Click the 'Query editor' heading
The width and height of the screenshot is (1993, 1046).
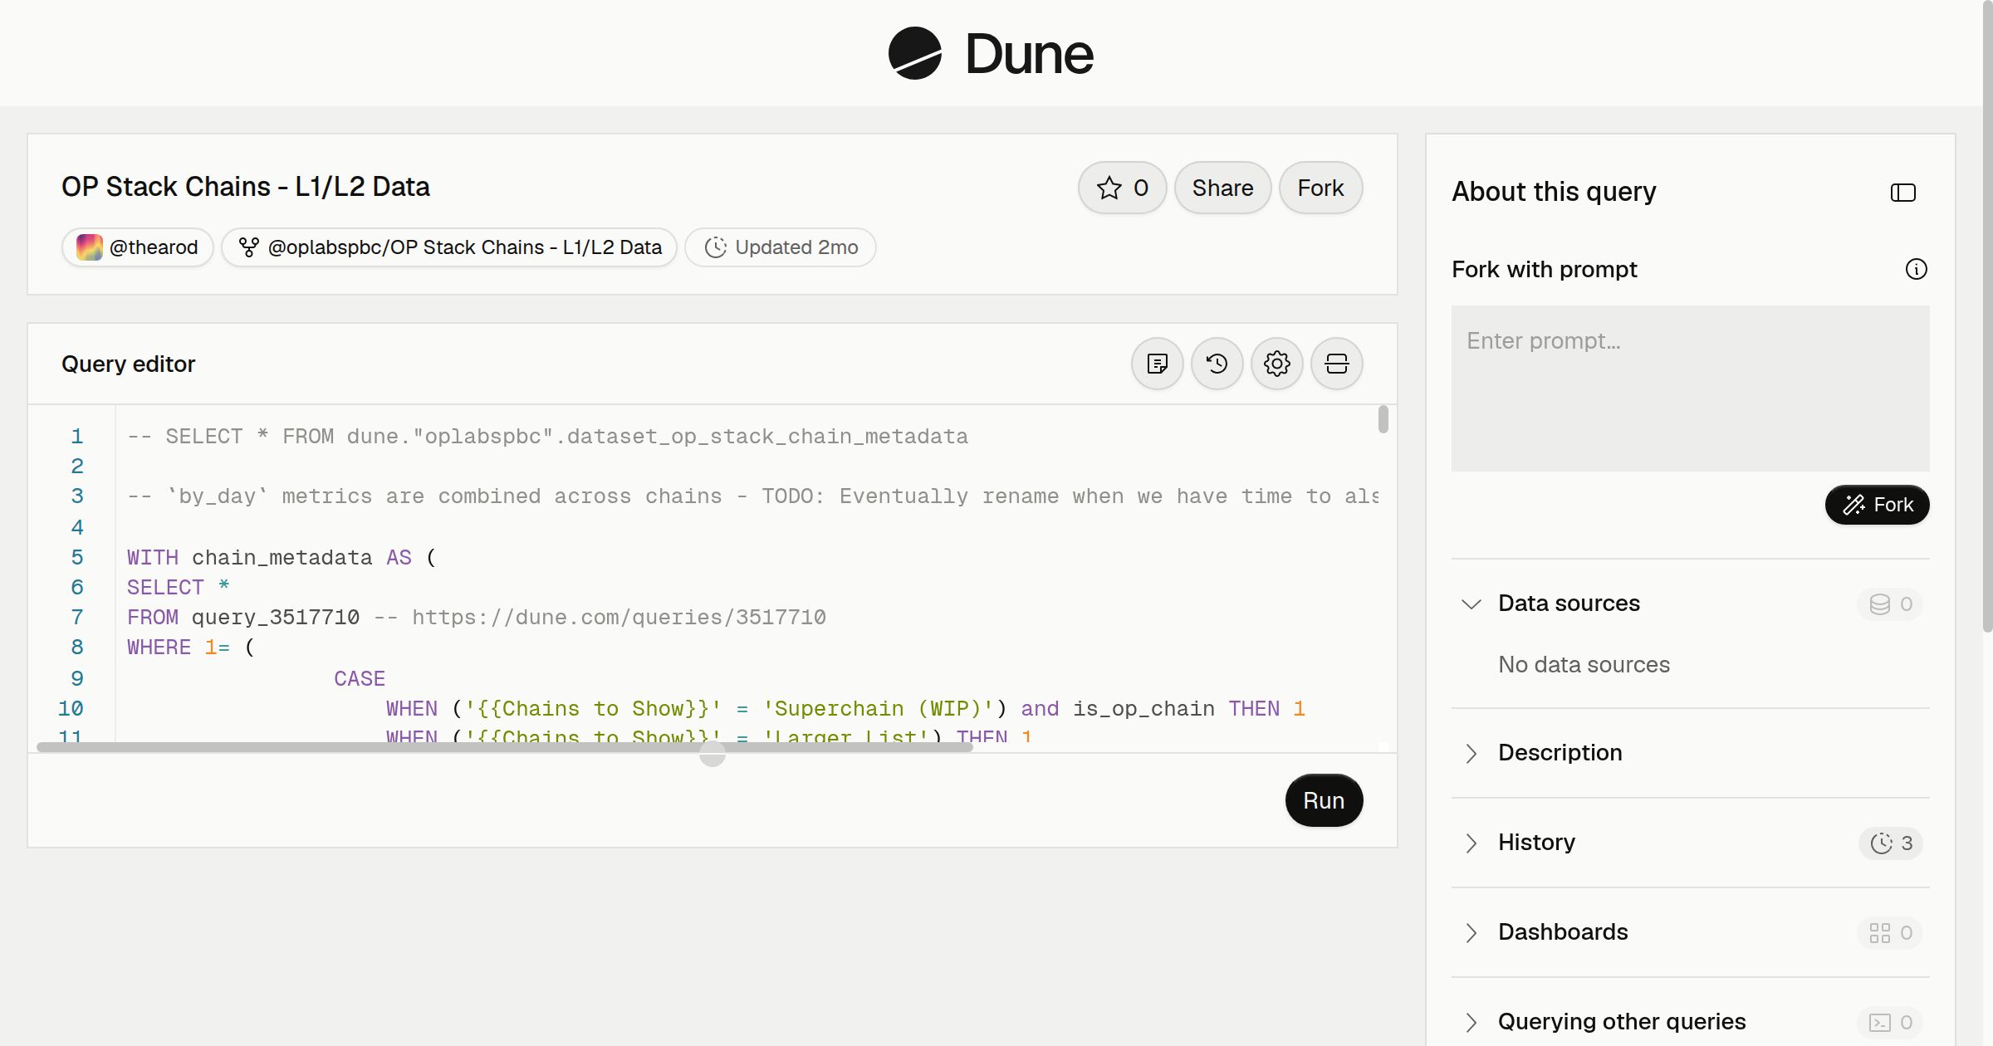(x=129, y=364)
